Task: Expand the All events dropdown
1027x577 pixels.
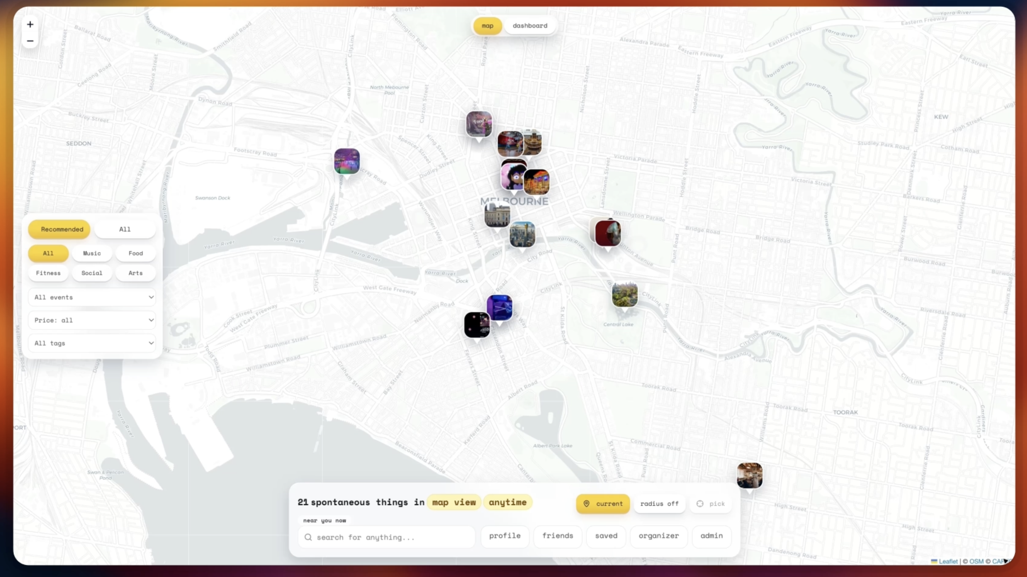Action: pyautogui.click(x=92, y=297)
